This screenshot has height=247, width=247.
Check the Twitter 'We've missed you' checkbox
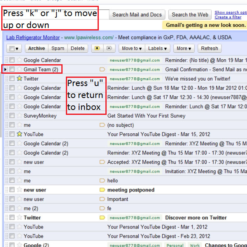click(x=12, y=78)
